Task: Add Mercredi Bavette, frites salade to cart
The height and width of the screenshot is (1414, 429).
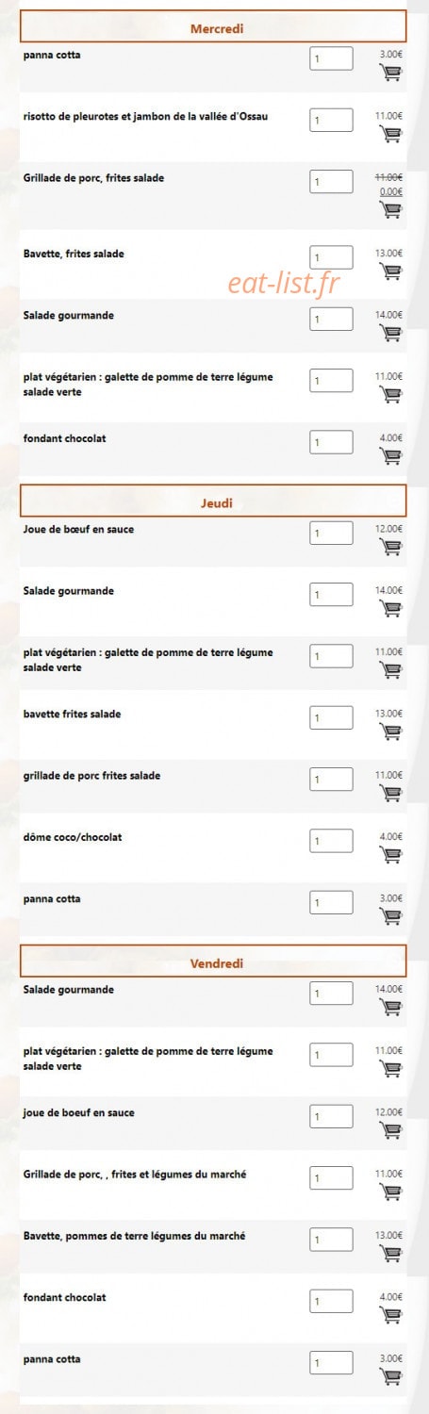Action: (390, 271)
